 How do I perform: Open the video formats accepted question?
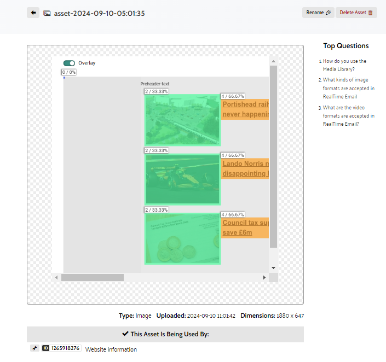[x=348, y=116]
